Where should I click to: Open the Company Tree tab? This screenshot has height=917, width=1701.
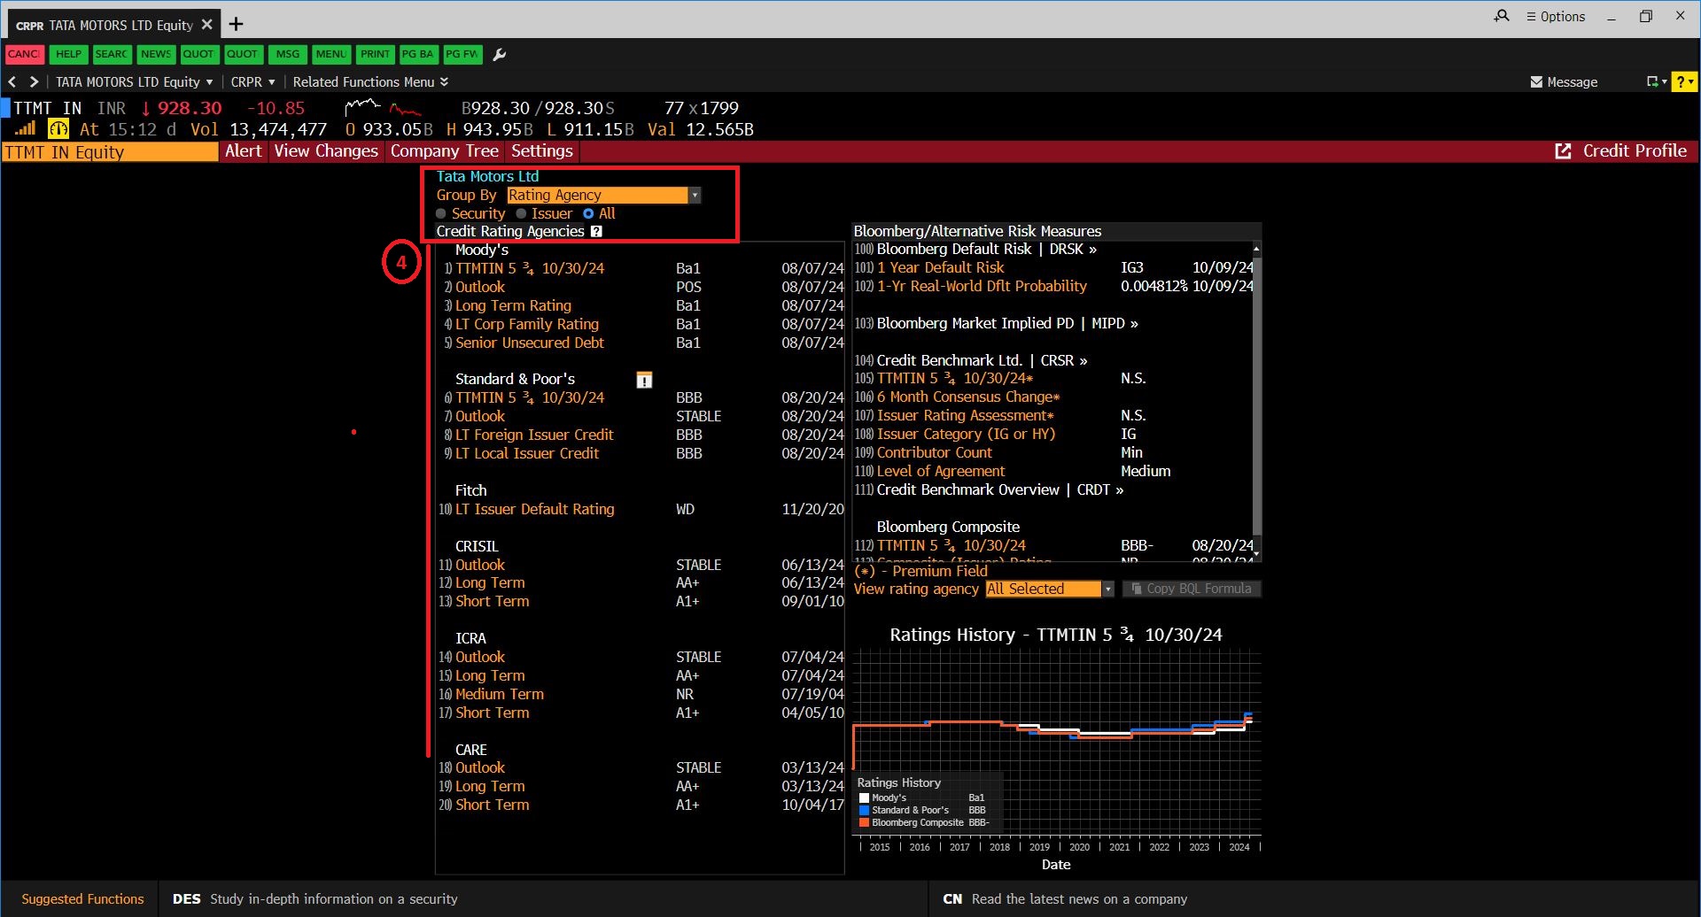445,151
